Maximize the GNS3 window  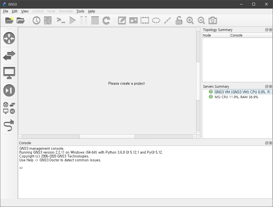(x=254, y=4)
